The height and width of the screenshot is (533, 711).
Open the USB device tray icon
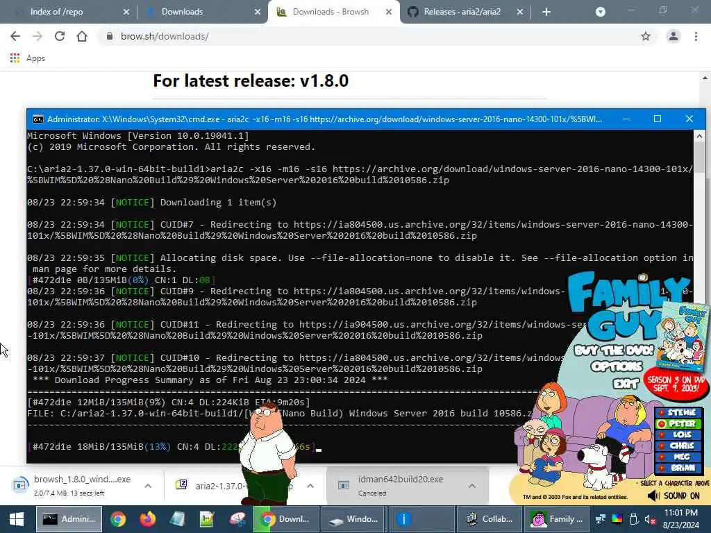(x=634, y=519)
